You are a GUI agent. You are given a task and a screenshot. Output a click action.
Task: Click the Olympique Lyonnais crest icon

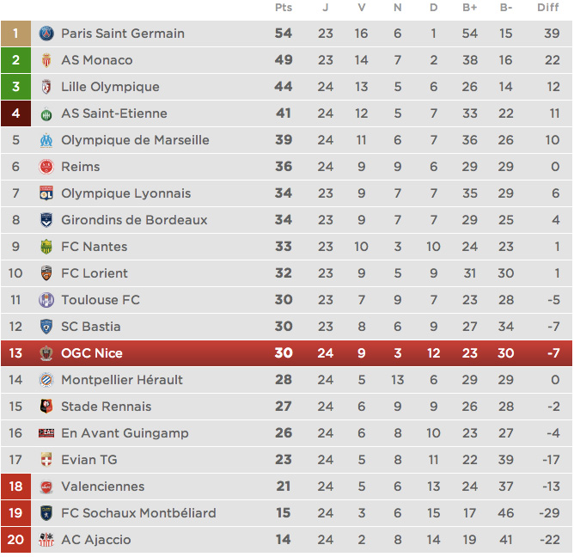click(x=46, y=193)
